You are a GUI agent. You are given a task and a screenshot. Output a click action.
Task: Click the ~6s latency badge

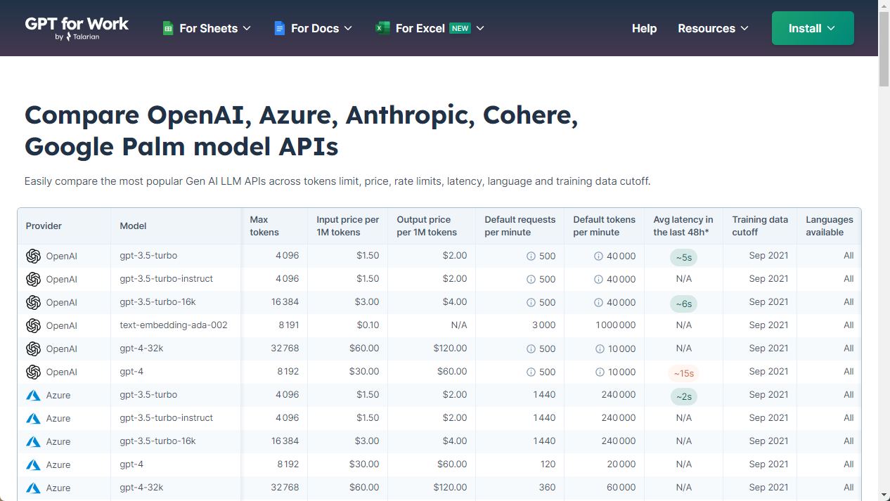coord(683,304)
